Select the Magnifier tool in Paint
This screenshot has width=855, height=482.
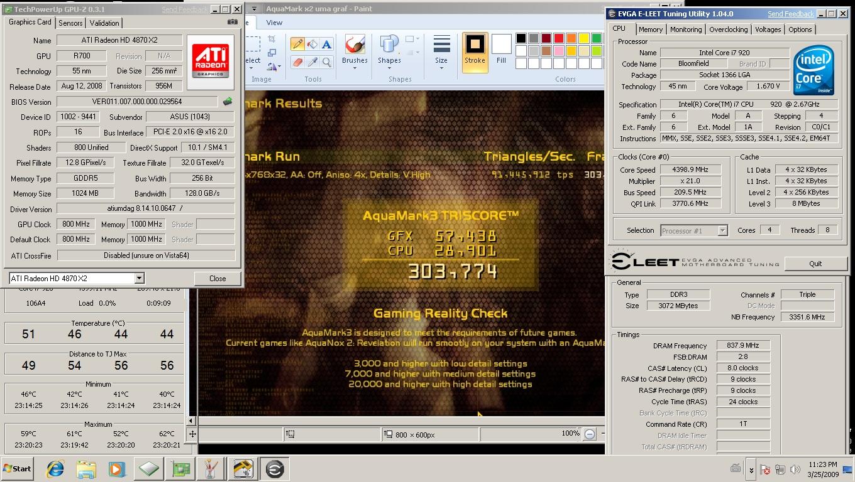[326, 62]
